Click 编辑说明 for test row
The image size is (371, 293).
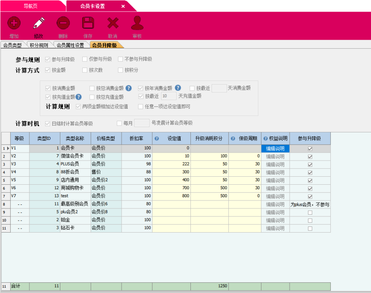(x=275, y=196)
